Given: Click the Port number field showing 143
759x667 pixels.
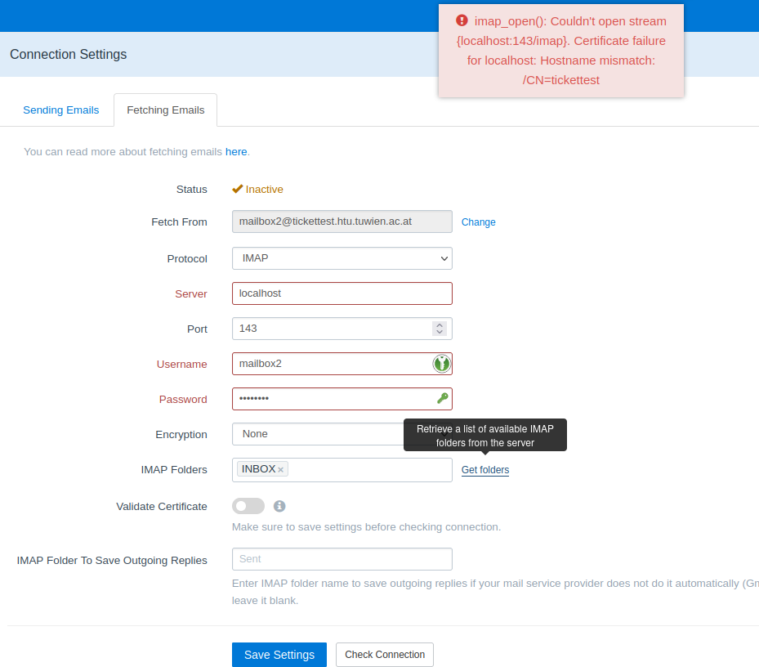Looking at the screenshot, I should click(x=342, y=329).
